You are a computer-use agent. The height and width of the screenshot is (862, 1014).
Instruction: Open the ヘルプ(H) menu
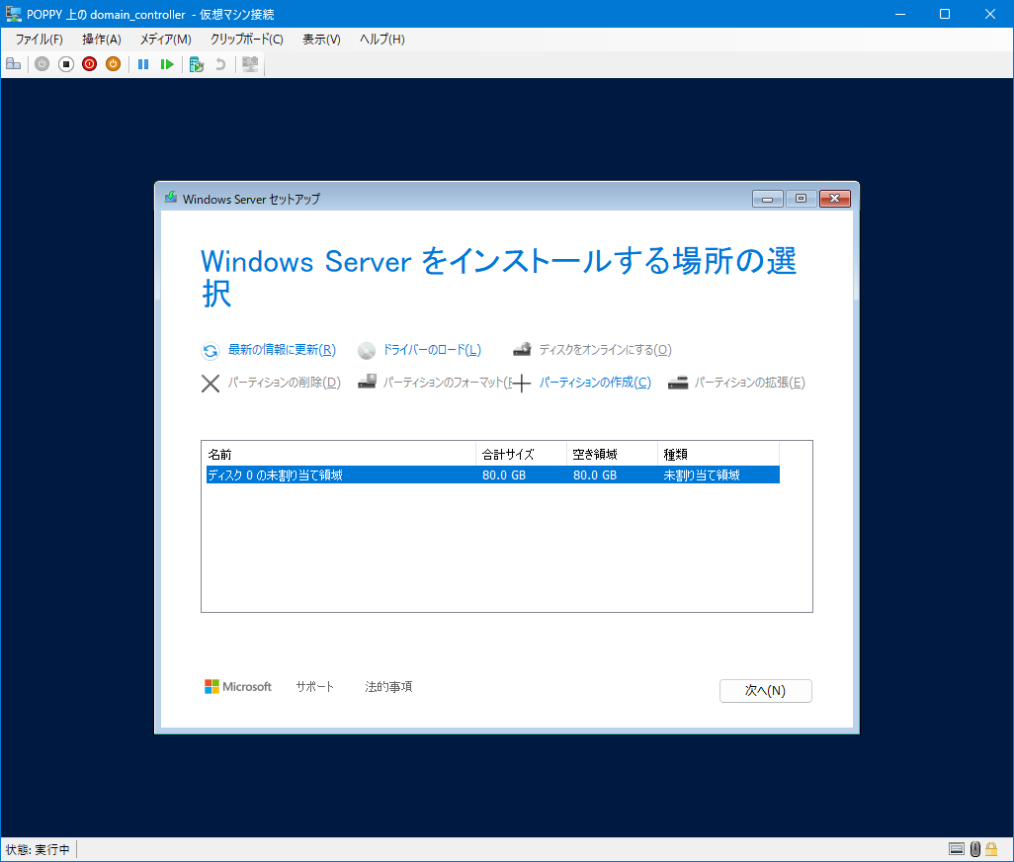click(382, 40)
